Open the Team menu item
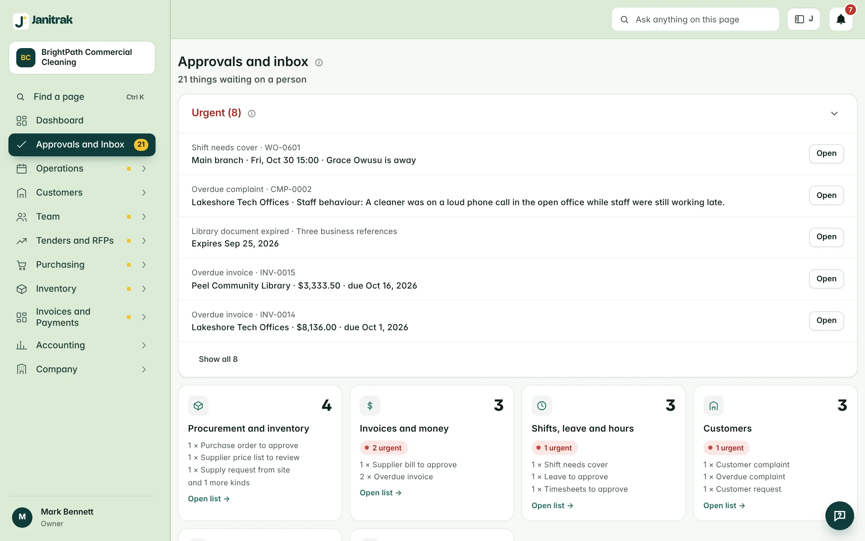The height and width of the screenshot is (541, 865). point(82,217)
